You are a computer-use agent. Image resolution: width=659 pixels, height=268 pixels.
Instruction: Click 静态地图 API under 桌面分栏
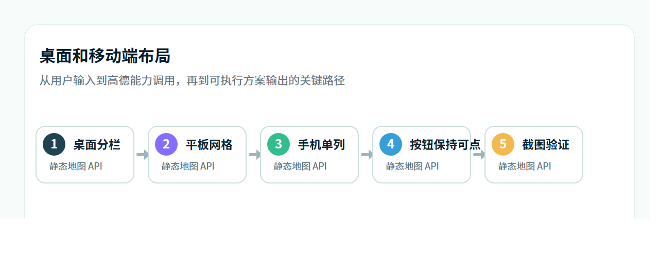coord(76,166)
